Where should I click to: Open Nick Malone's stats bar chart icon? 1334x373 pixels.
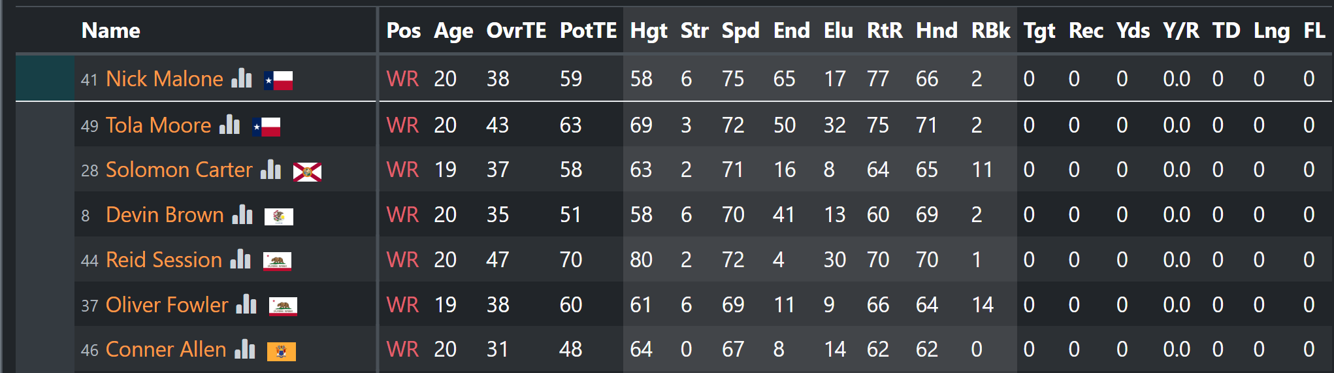[x=242, y=78]
